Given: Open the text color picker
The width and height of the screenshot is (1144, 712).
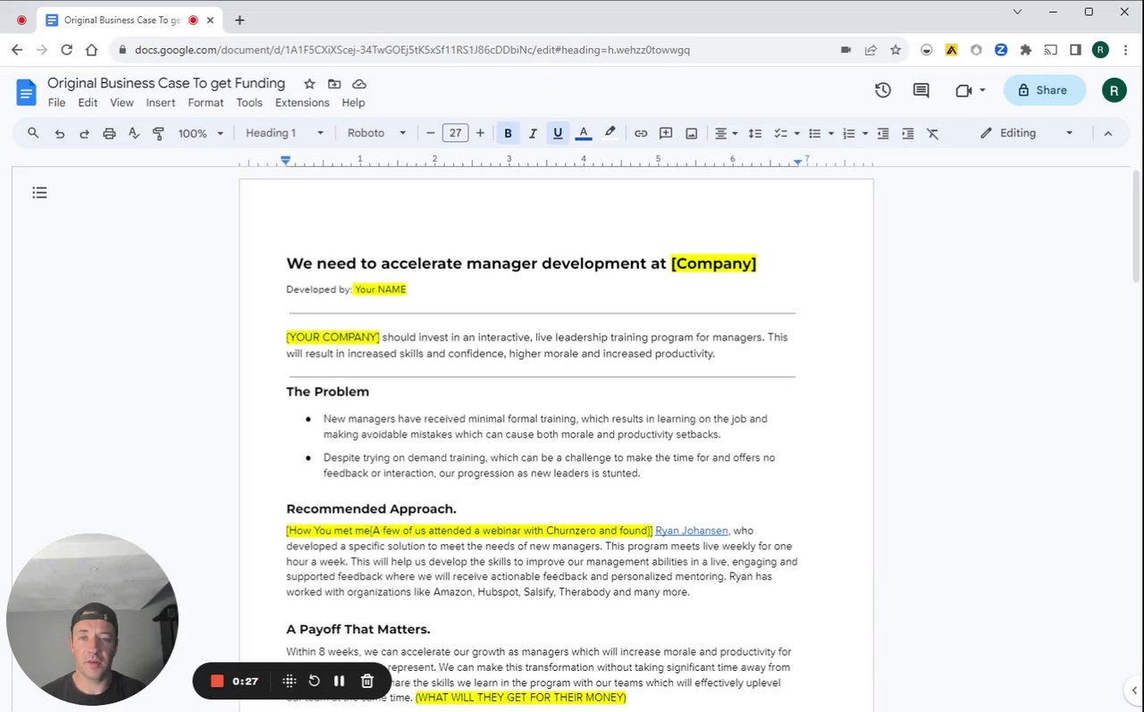Looking at the screenshot, I should [x=584, y=133].
